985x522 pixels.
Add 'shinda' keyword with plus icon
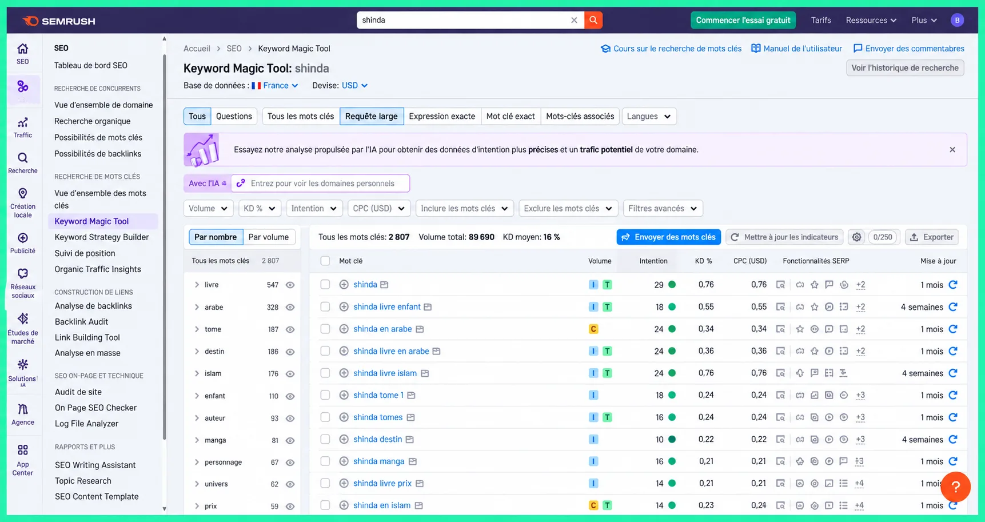(344, 285)
